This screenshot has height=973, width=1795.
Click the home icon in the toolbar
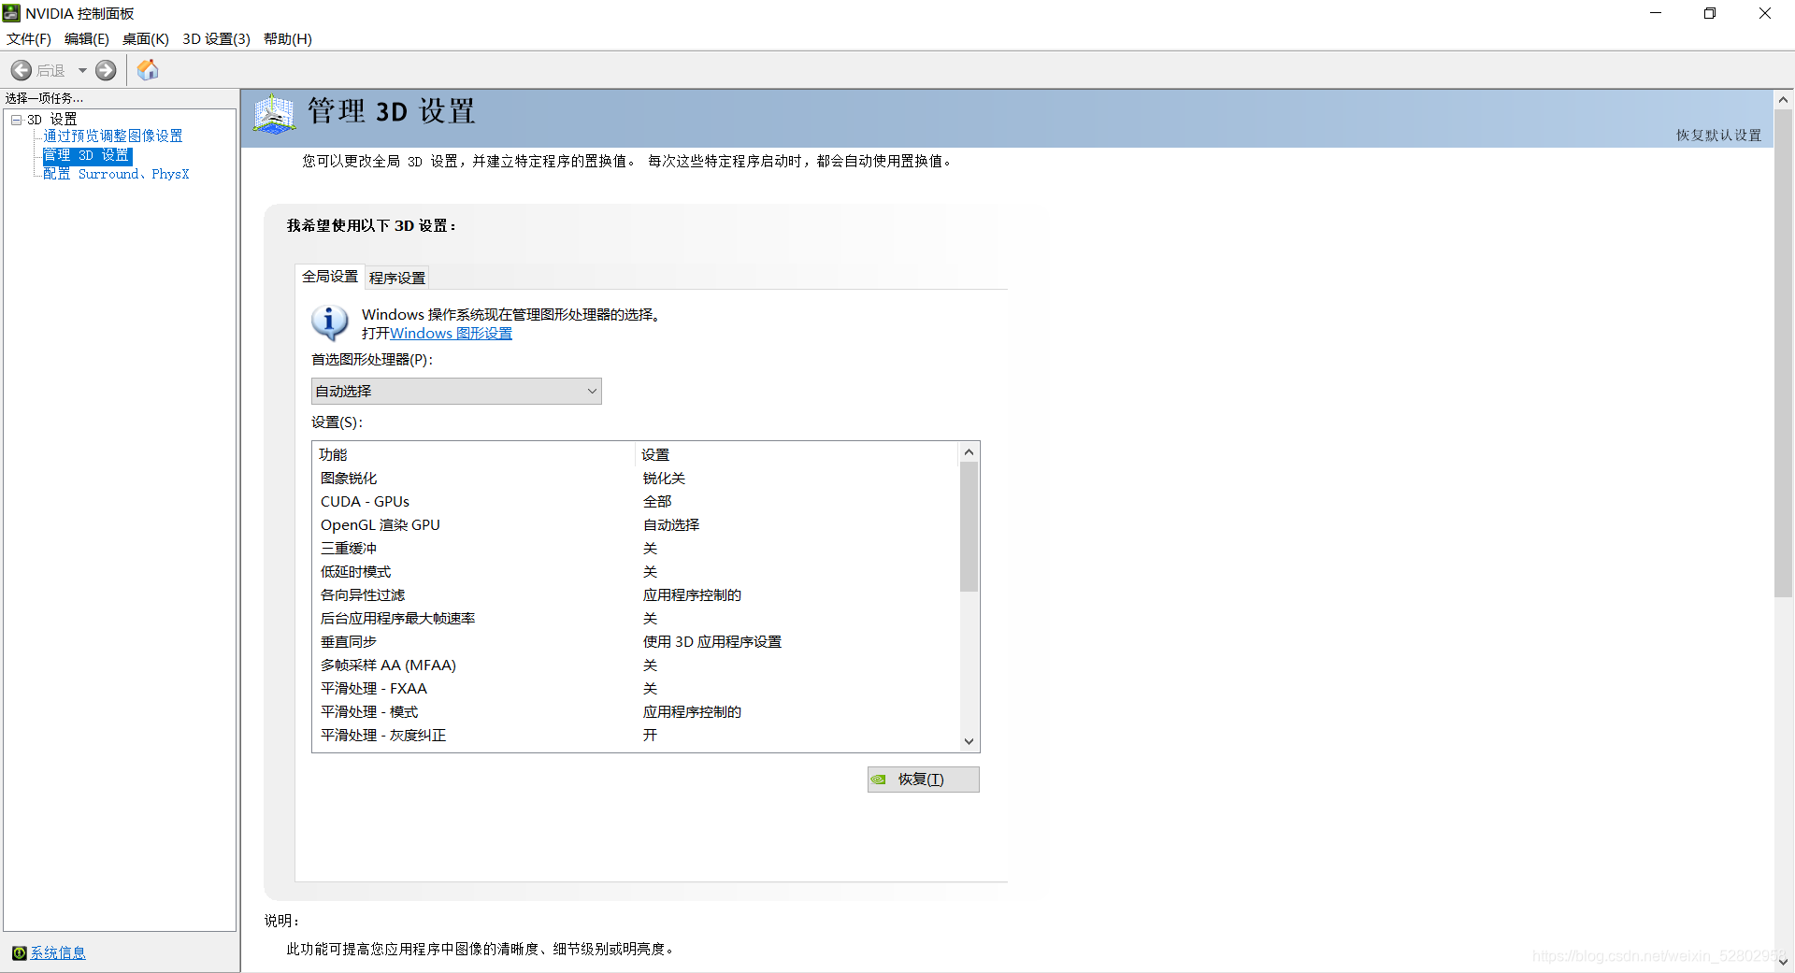coord(147,69)
